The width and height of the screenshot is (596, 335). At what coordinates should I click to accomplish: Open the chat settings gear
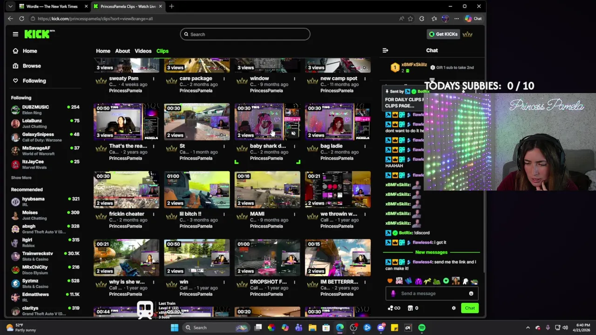(454, 308)
